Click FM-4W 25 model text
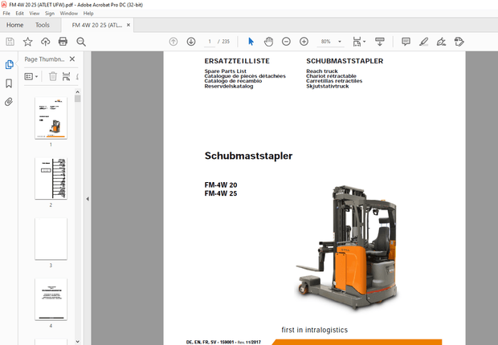 221,193
